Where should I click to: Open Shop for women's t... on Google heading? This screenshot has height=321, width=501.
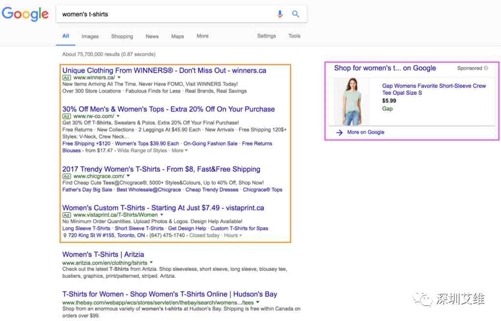385,68
